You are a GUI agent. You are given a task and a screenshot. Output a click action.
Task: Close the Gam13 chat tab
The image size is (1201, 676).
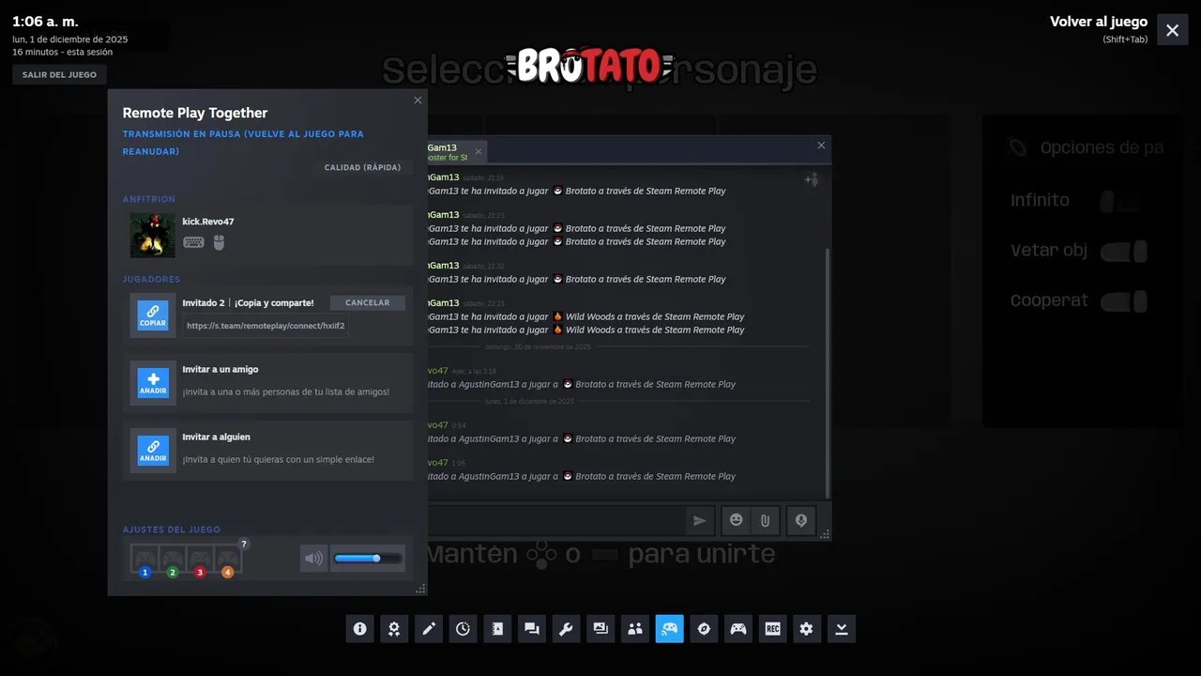point(478,151)
